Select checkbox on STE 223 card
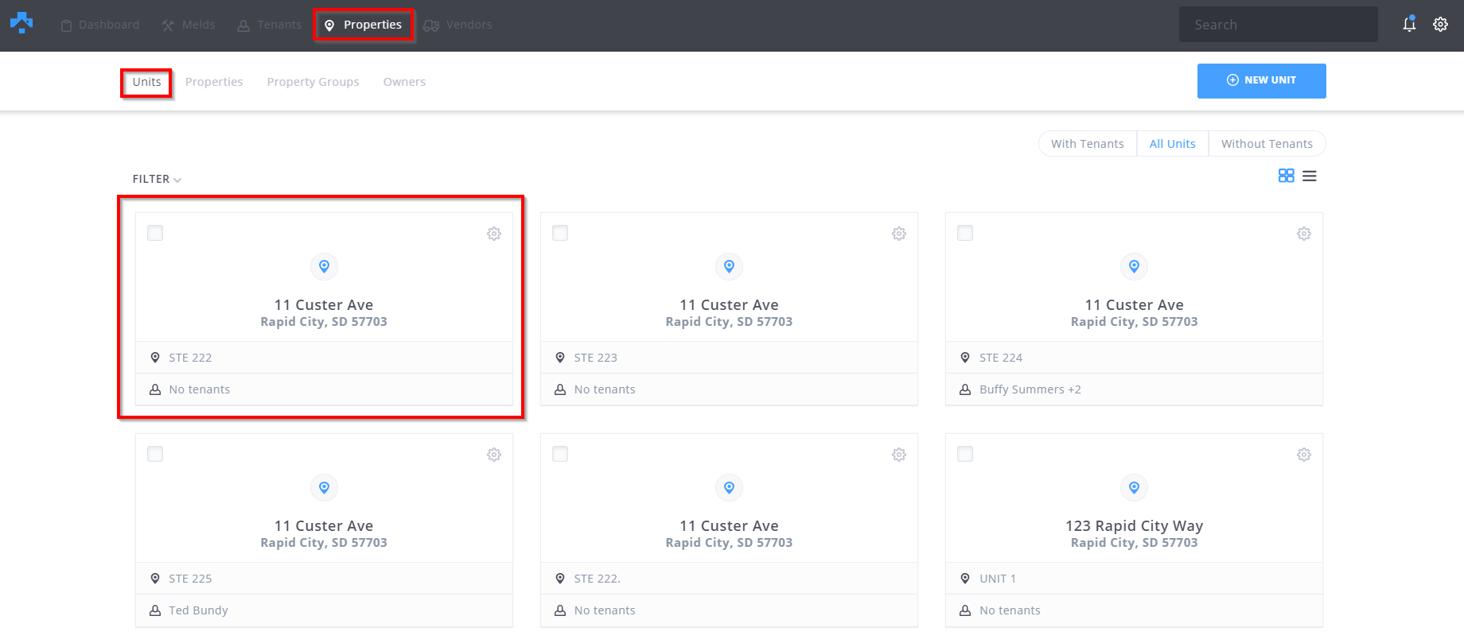1464x643 pixels. point(560,233)
